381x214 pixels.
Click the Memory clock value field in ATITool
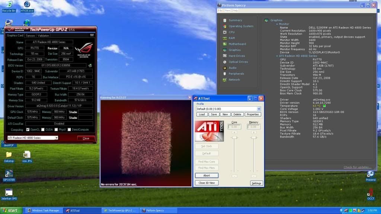pos(253,127)
